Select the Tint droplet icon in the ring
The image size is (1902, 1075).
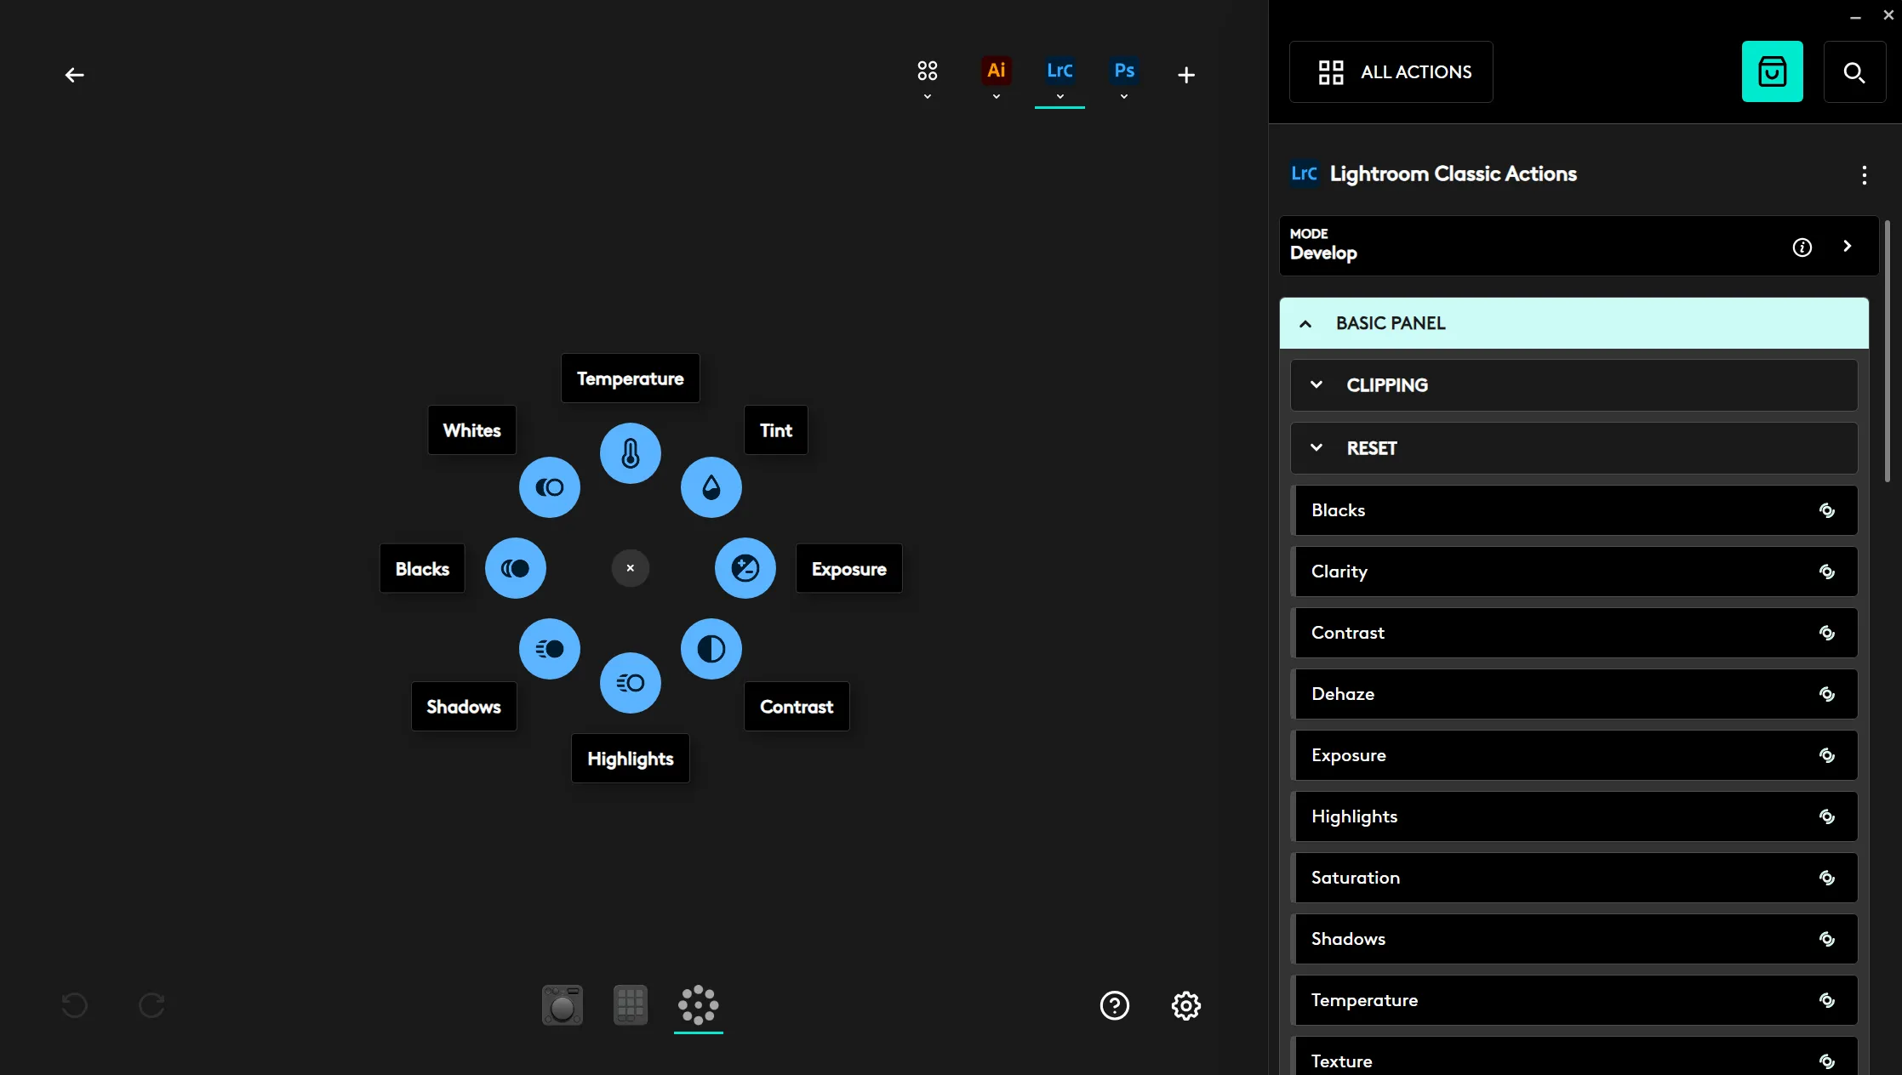coord(711,487)
